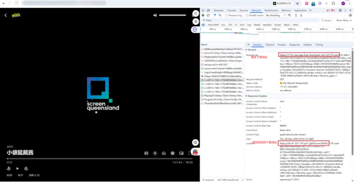Filter requests by CSS

coord(230,25)
